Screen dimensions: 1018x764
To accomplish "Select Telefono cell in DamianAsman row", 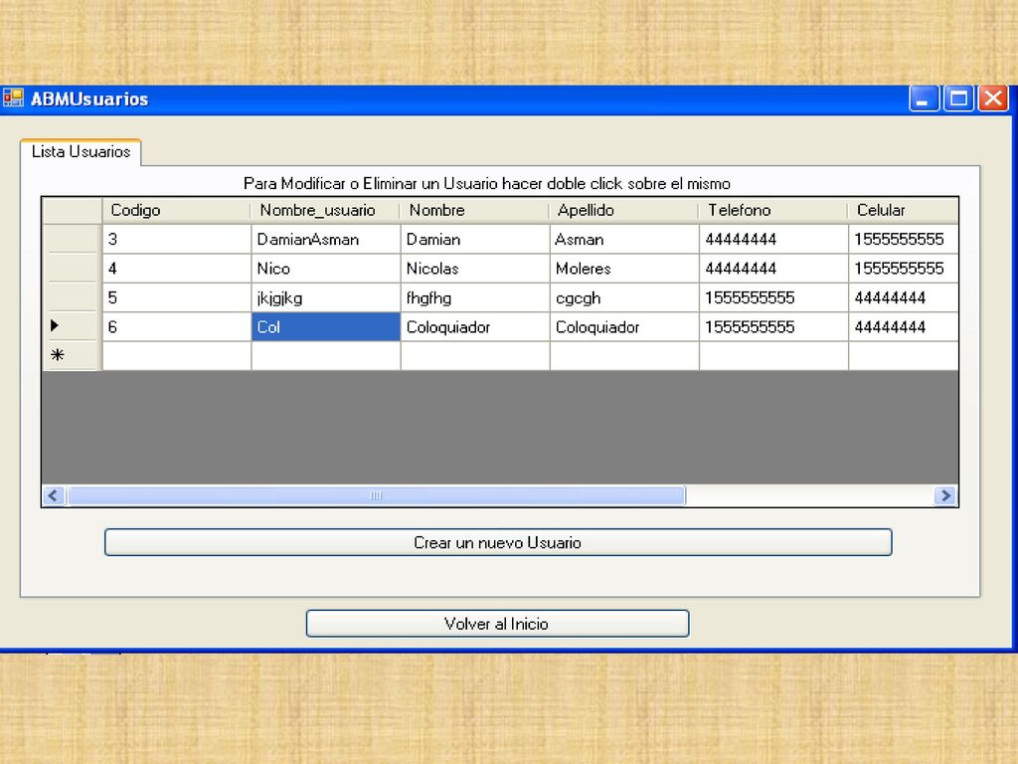I will (x=773, y=239).
